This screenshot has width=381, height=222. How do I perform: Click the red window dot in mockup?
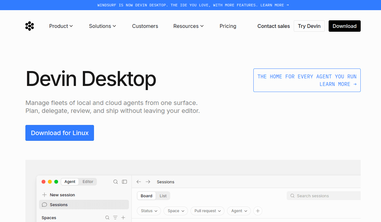pos(43,182)
